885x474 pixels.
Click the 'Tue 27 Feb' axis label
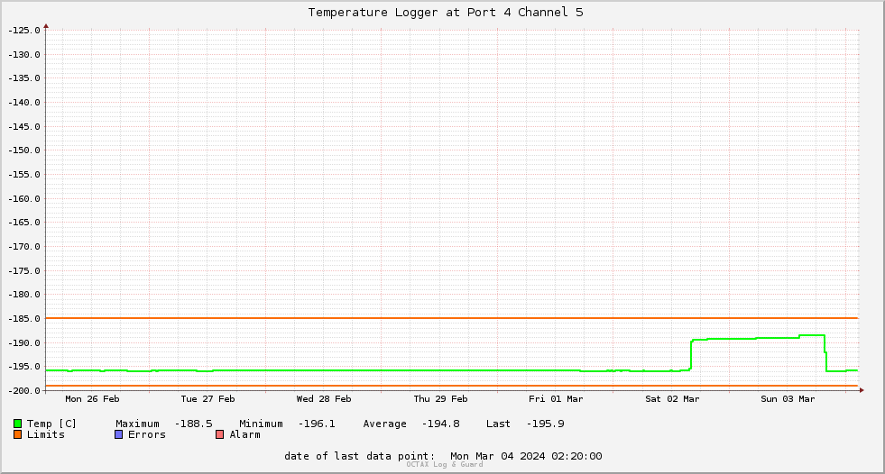pyautogui.click(x=207, y=399)
